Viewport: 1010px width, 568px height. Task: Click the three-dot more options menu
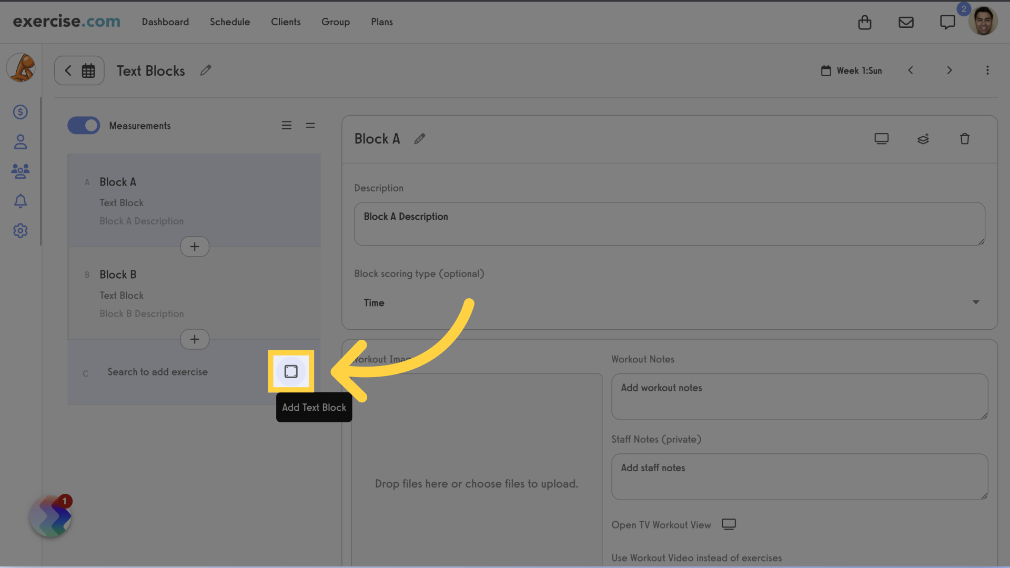pos(988,70)
